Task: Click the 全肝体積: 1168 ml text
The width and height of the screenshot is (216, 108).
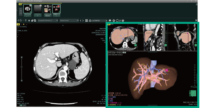Action: point(114,93)
